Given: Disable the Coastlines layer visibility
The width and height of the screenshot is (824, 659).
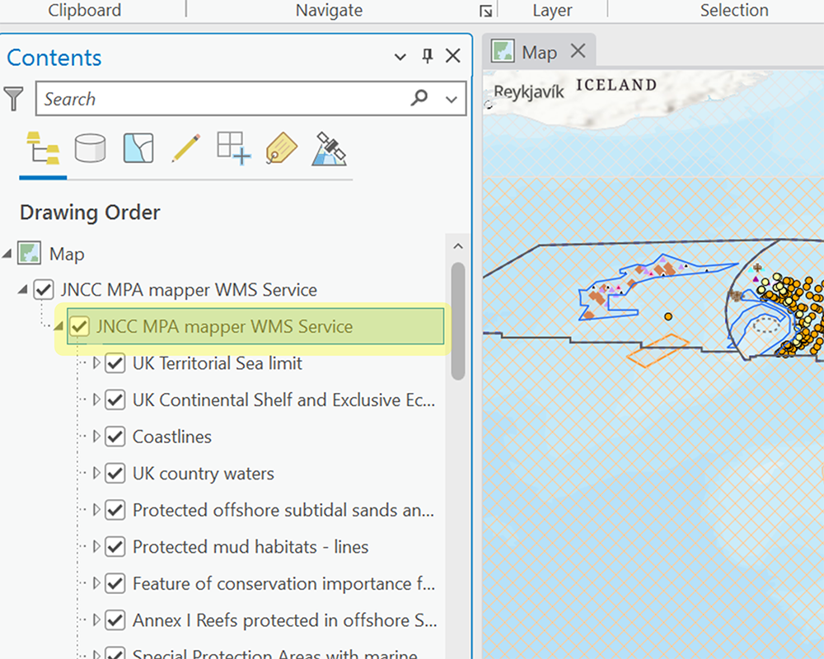Looking at the screenshot, I should [x=115, y=437].
